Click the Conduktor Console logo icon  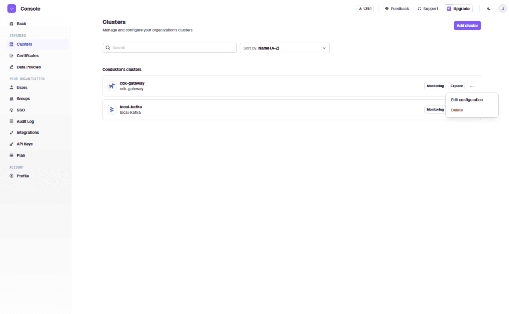12,9
